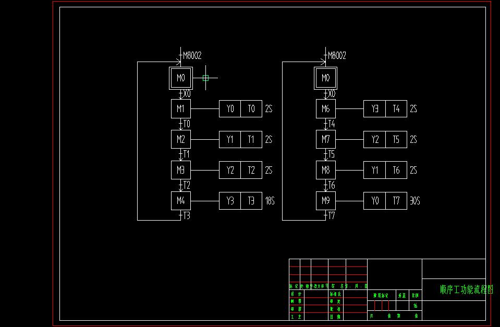This screenshot has width=500, height=327.
Task: Click step box M7
Action: tap(325, 139)
